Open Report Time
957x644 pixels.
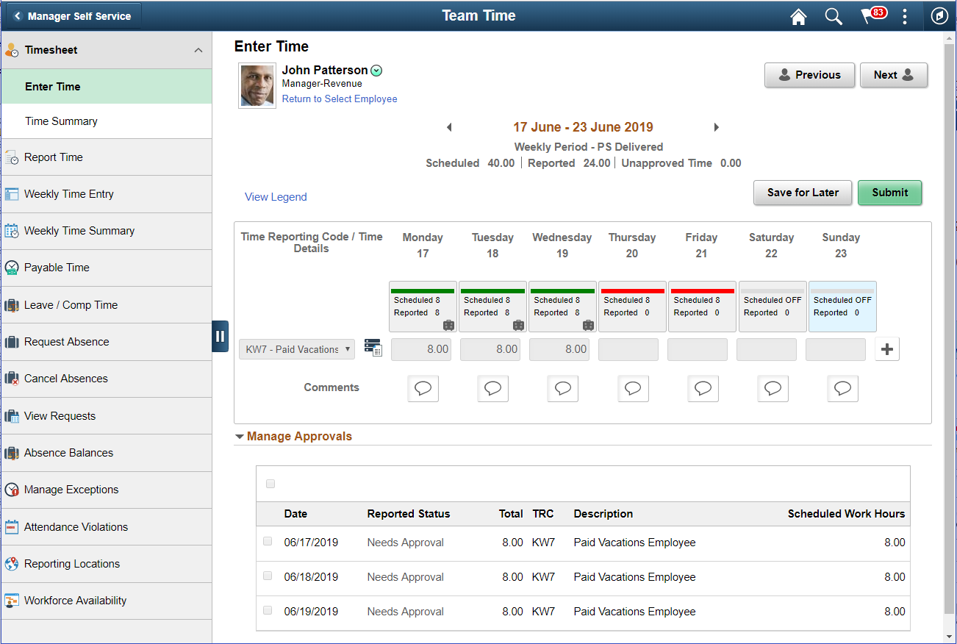(x=106, y=157)
